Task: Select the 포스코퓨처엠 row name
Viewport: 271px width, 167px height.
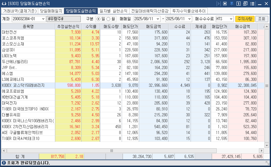Action: 13,38
